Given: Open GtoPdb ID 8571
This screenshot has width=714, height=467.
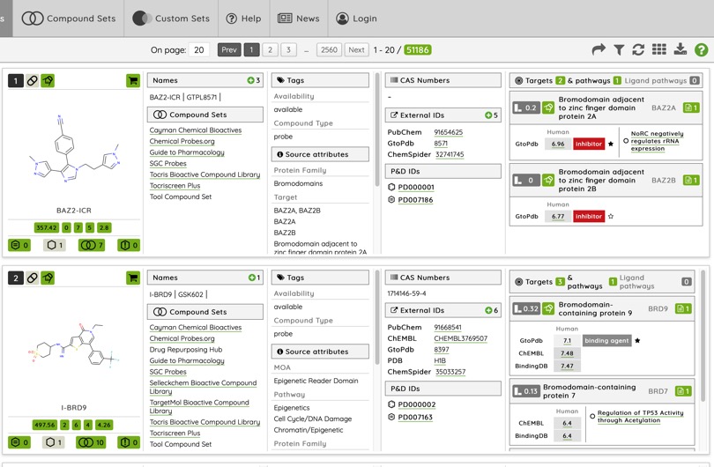Looking at the screenshot, I should tap(441, 143).
